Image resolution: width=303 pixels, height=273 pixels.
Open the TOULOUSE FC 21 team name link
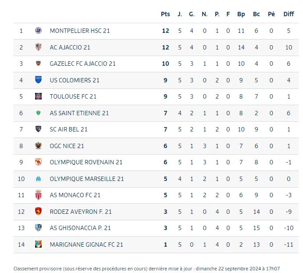tap(73, 96)
